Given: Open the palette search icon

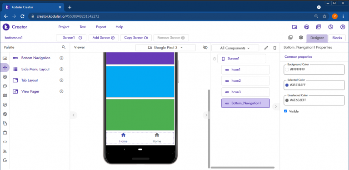Looking at the screenshot, I should coord(64,47).
